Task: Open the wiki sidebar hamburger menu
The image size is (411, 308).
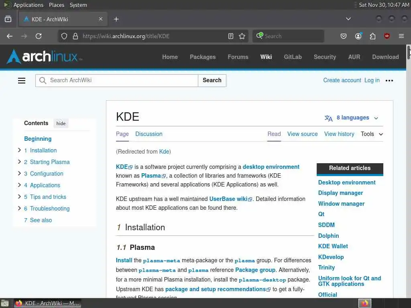Action: (x=22, y=81)
